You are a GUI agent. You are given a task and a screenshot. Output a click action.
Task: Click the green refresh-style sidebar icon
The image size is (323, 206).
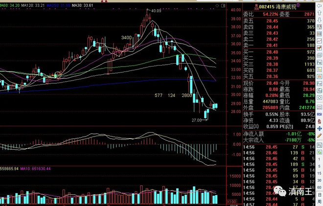pyautogui.click(x=319, y=152)
